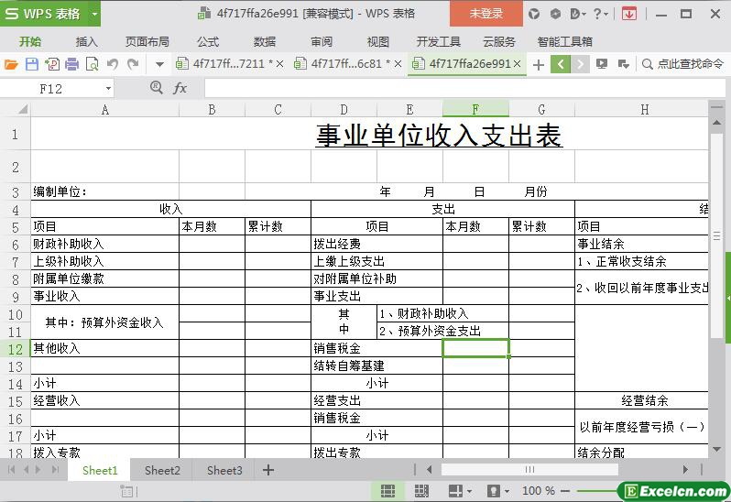Print the sheet using the printer icon
The width and height of the screenshot is (731, 502).
point(71,64)
